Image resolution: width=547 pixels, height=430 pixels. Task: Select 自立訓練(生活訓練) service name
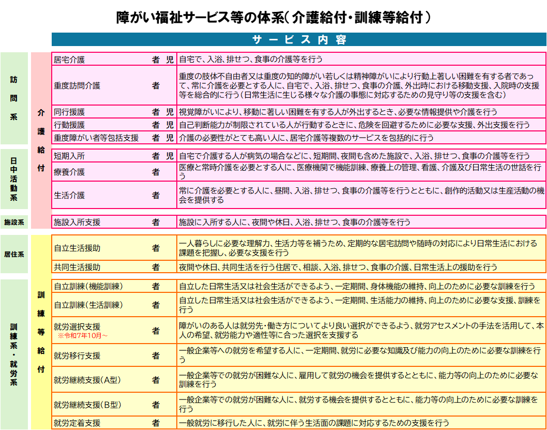[x=88, y=305]
